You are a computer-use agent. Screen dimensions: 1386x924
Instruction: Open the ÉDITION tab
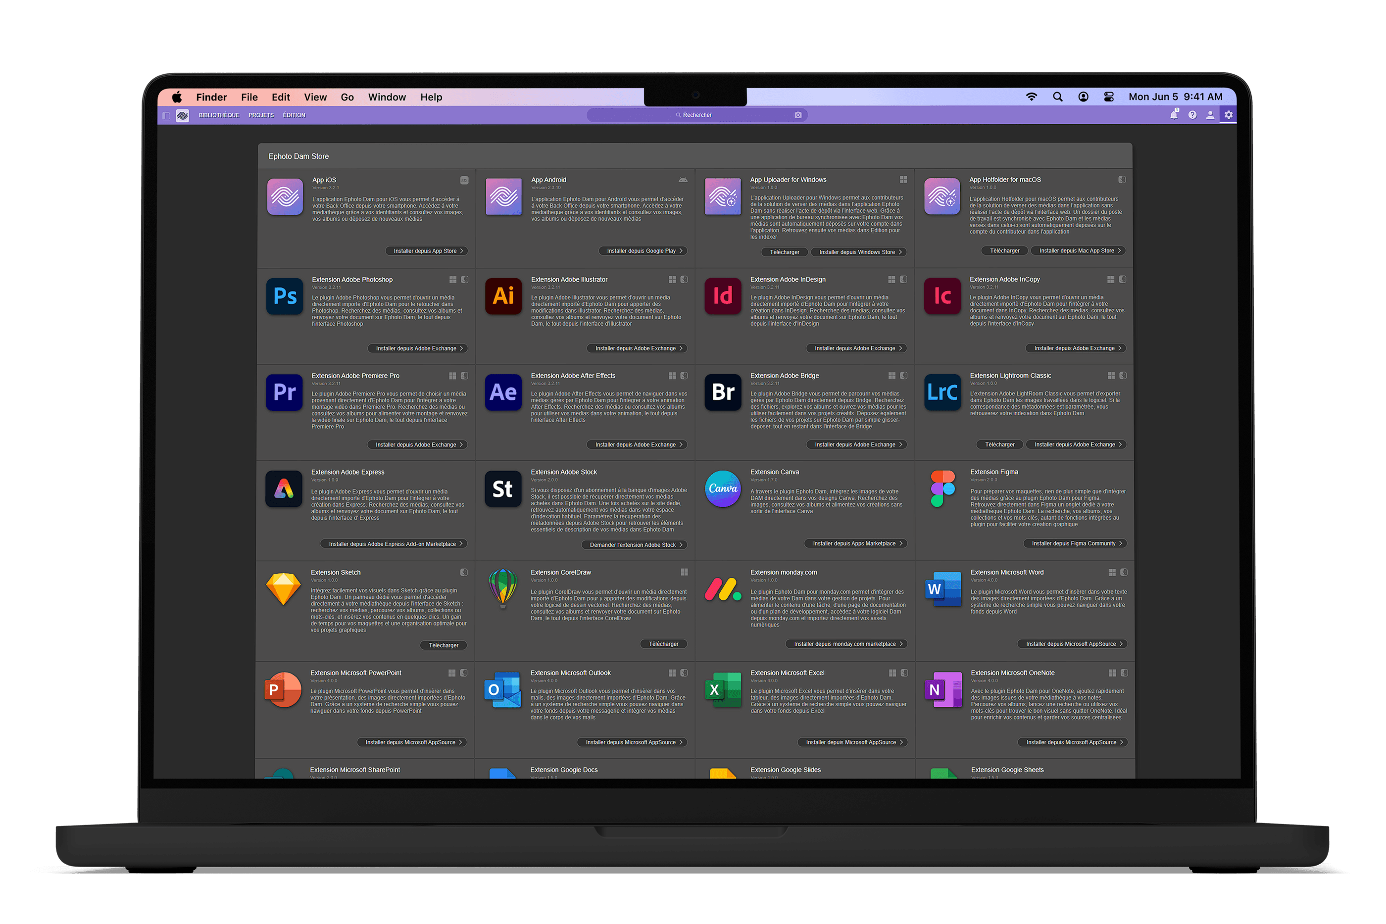click(x=294, y=115)
